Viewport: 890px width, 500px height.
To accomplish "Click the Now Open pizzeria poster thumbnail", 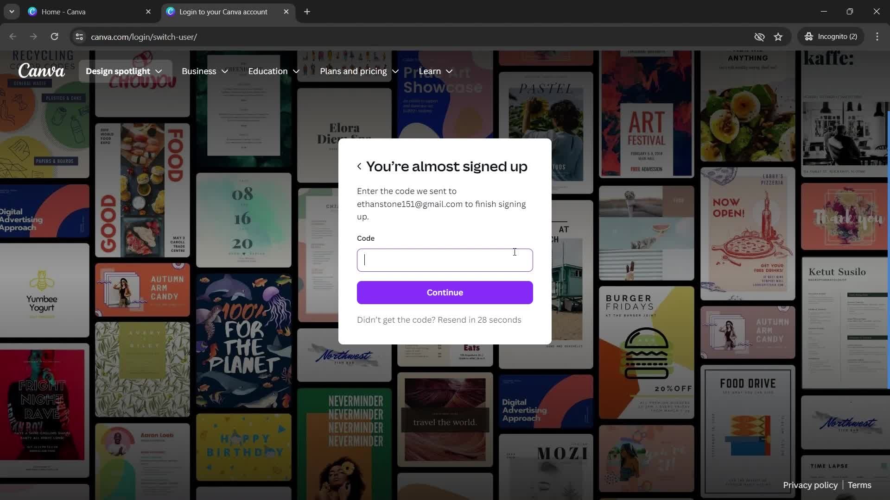I will (748, 234).
